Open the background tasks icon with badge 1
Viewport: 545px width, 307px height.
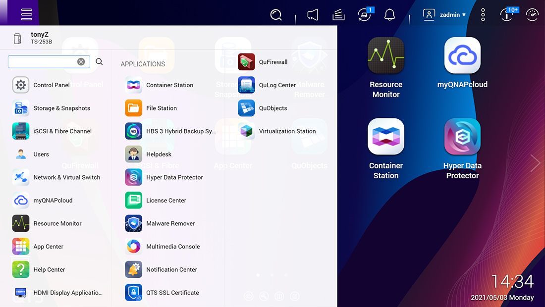point(364,14)
